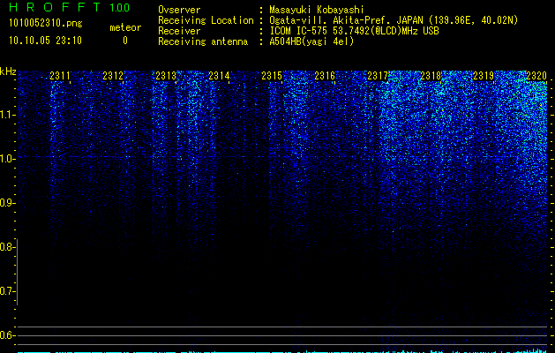Screen dimensions: 555x353
Task: Click the 2319 time marker
Action: [x=484, y=76]
